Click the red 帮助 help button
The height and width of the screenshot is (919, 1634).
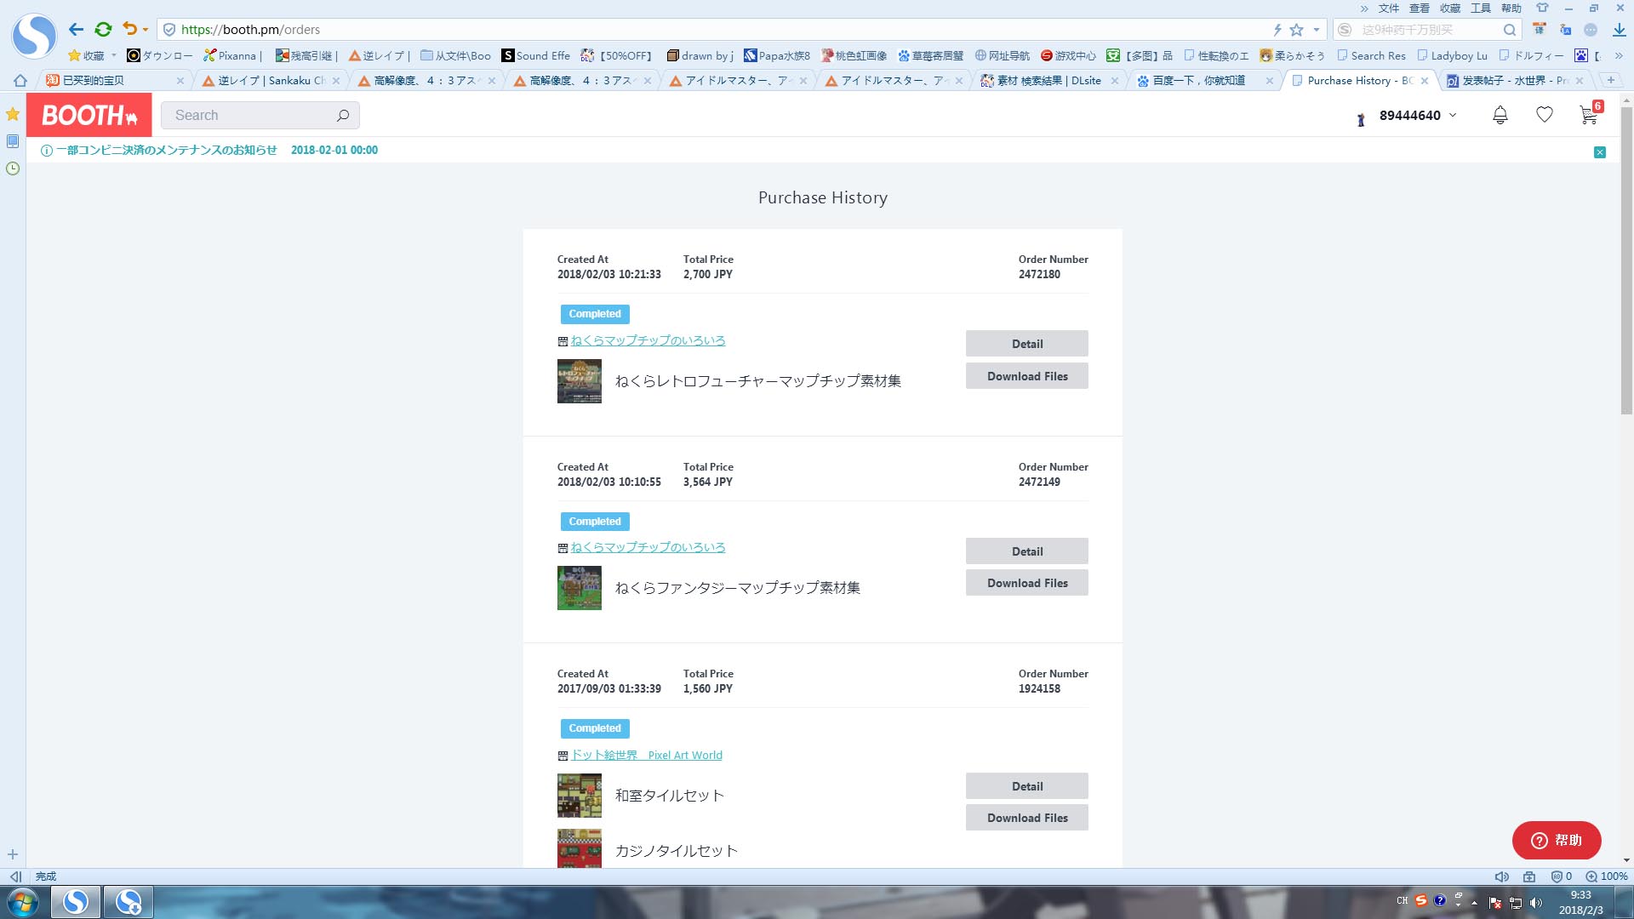(x=1557, y=841)
